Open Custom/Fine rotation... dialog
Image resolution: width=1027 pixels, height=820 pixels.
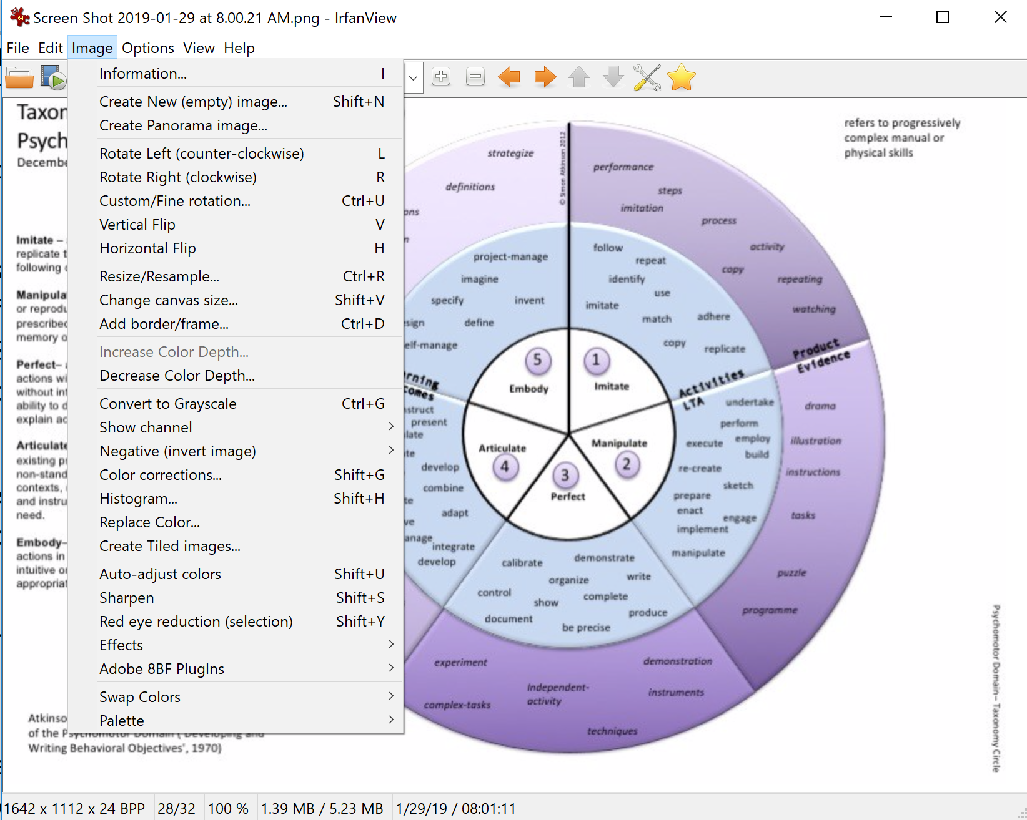[236, 201]
